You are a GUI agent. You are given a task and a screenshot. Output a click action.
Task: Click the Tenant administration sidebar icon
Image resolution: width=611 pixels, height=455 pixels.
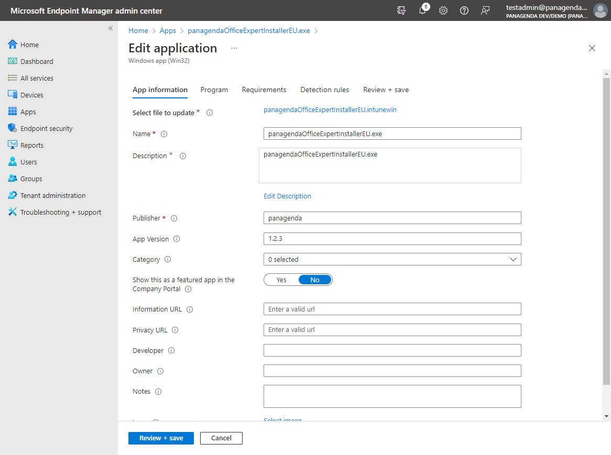click(x=13, y=195)
